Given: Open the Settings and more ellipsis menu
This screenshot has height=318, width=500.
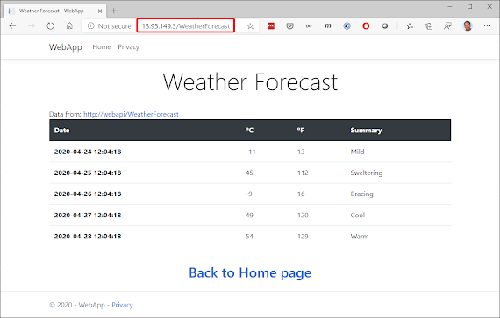Looking at the screenshot, I should click(487, 26).
